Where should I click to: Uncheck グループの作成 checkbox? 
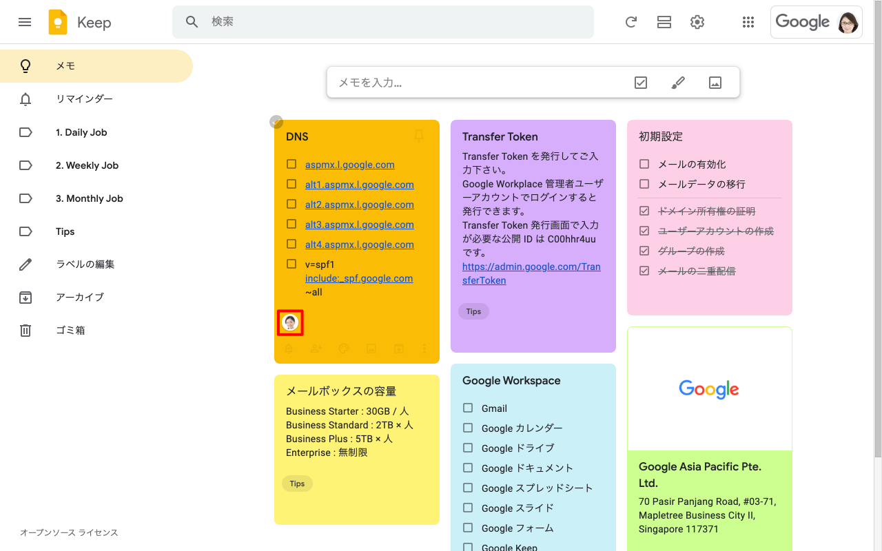[x=644, y=251]
